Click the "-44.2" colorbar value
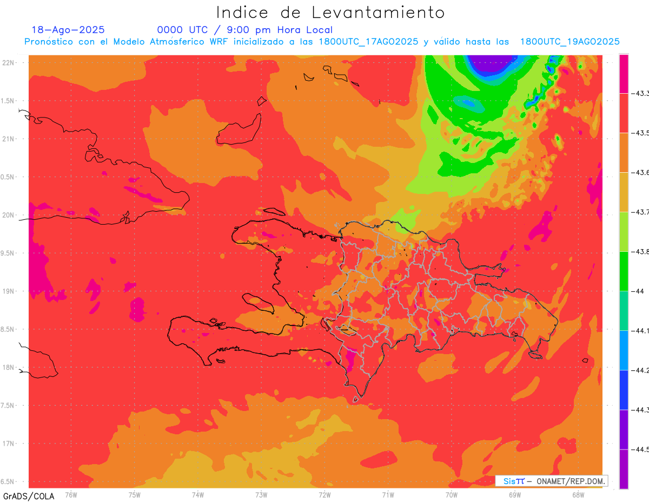 coord(640,370)
